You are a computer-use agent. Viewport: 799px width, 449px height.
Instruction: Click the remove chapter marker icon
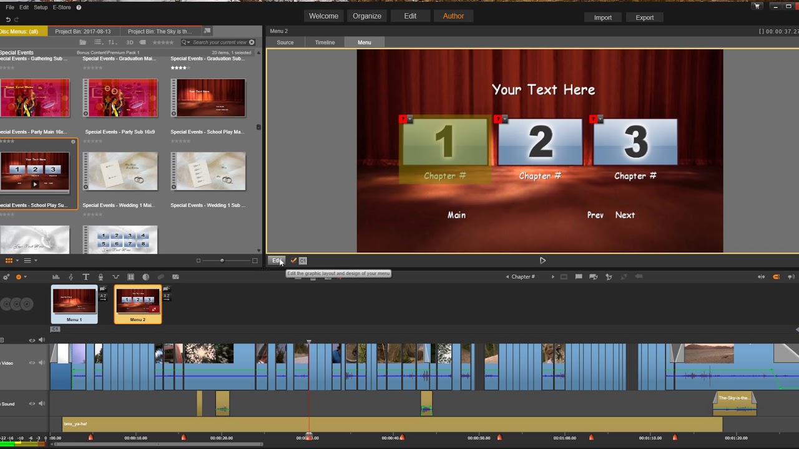[x=624, y=277]
